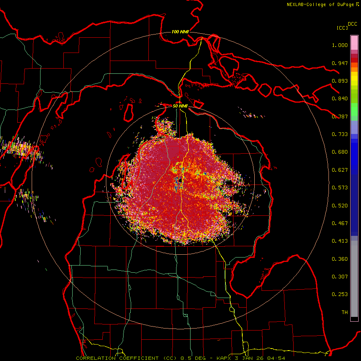
Task: Select the 0.307 scale value
Action: coord(340,277)
